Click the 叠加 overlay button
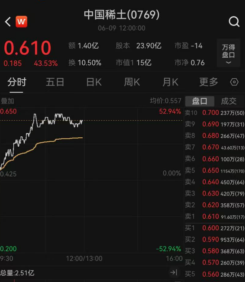The height and width of the screenshot is (282, 245). (8, 101)
